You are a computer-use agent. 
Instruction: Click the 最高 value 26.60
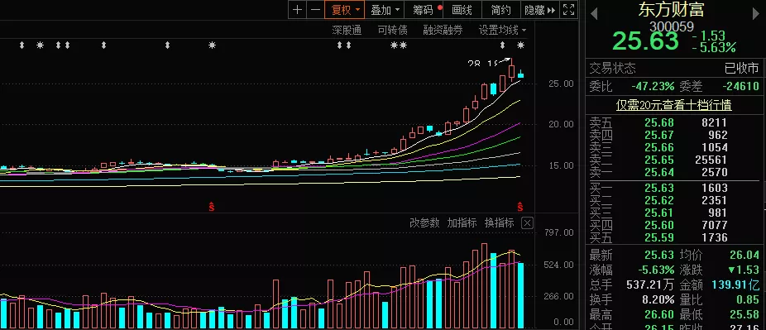click(659, 314)
